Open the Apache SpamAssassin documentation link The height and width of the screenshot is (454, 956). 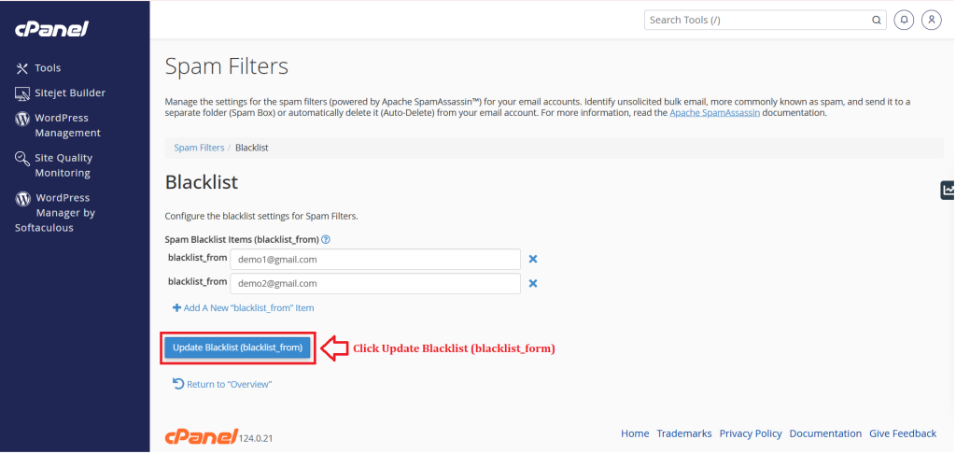click(x=714, y=113)
